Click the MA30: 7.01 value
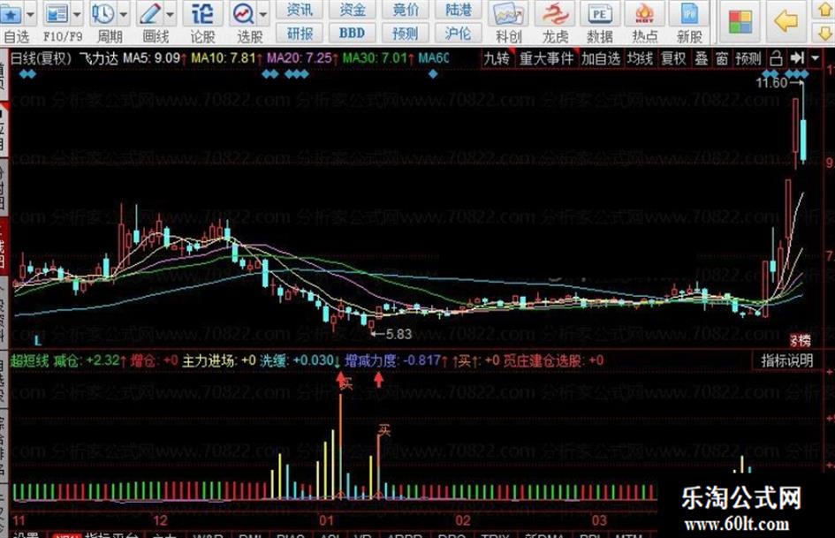The width and height of the screenshot is (835, 538). click(375, 58)
